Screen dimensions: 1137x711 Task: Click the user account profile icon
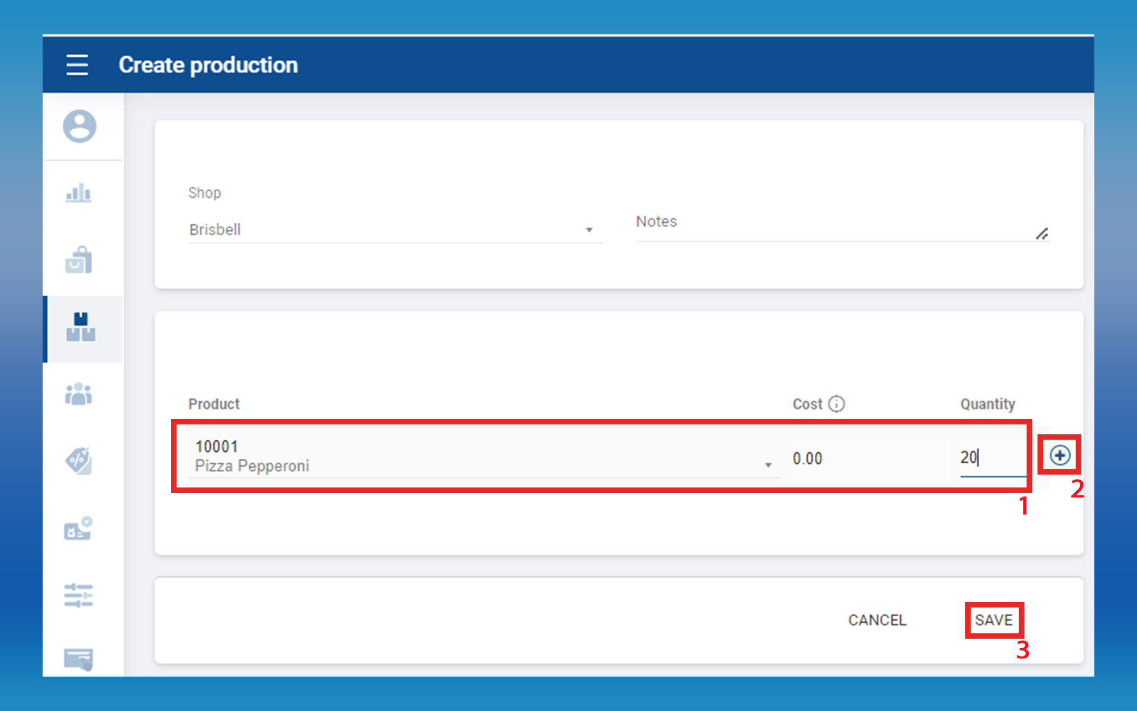79,126
